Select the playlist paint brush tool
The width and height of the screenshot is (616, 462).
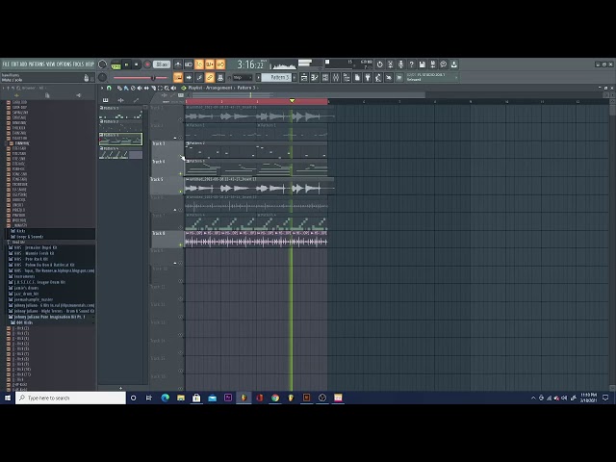point(126,88)
